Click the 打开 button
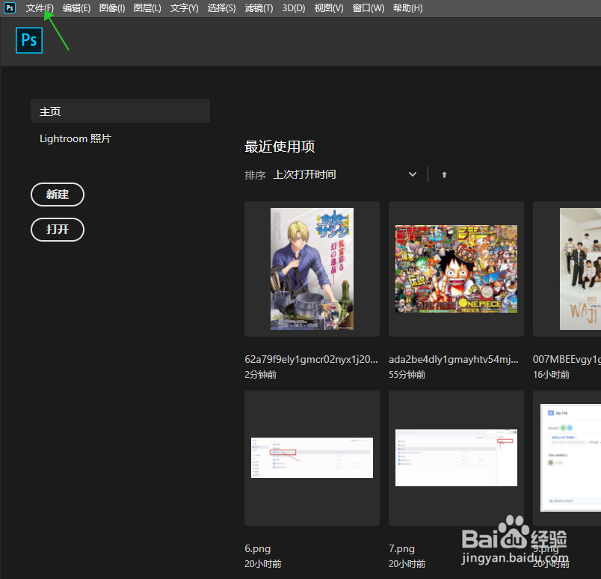Image resolution: width=601 pixels, height=579 pixels. coord(58,230)
